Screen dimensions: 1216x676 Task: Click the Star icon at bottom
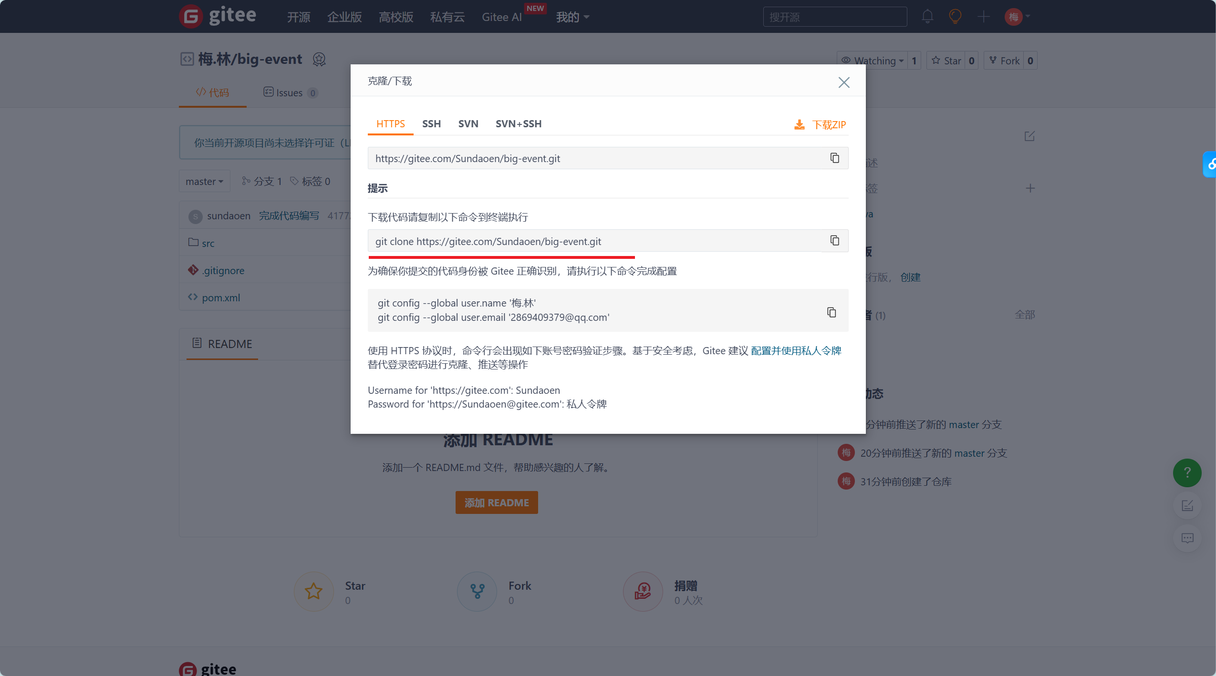(313, 591)
